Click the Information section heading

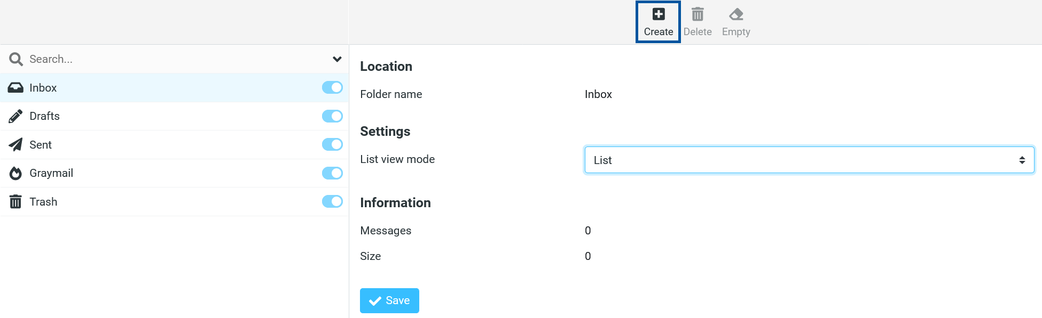pyautogui.click(x=395, y=203)
